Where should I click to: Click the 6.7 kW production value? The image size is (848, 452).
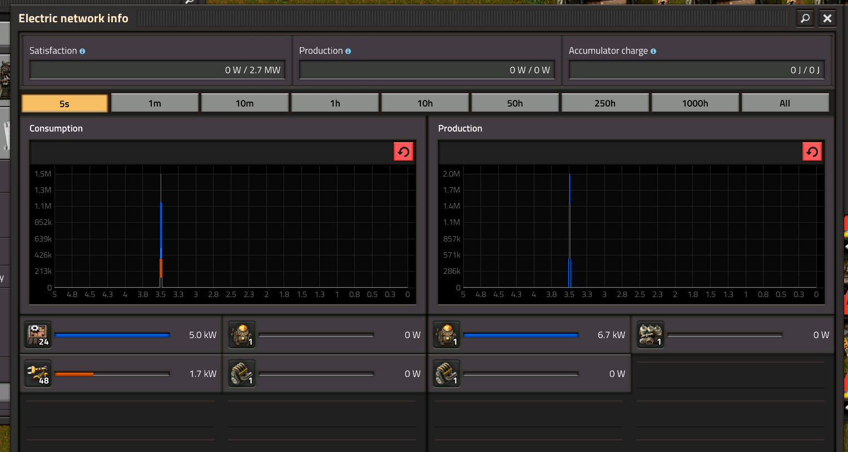611,335
